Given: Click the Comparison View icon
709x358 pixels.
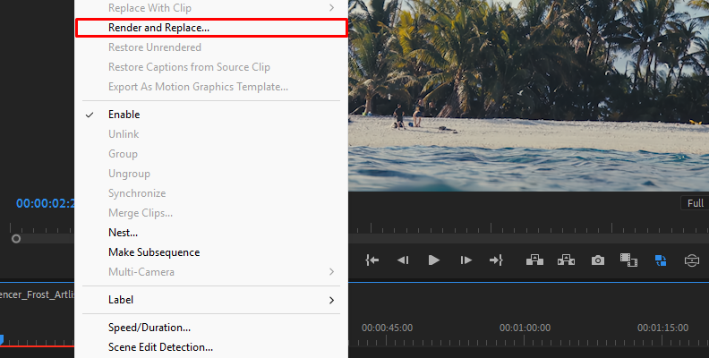Looking at the screenshot, I should click(628, 260).
